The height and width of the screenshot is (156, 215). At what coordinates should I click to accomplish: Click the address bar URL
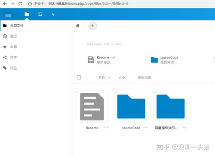point(88,3)
